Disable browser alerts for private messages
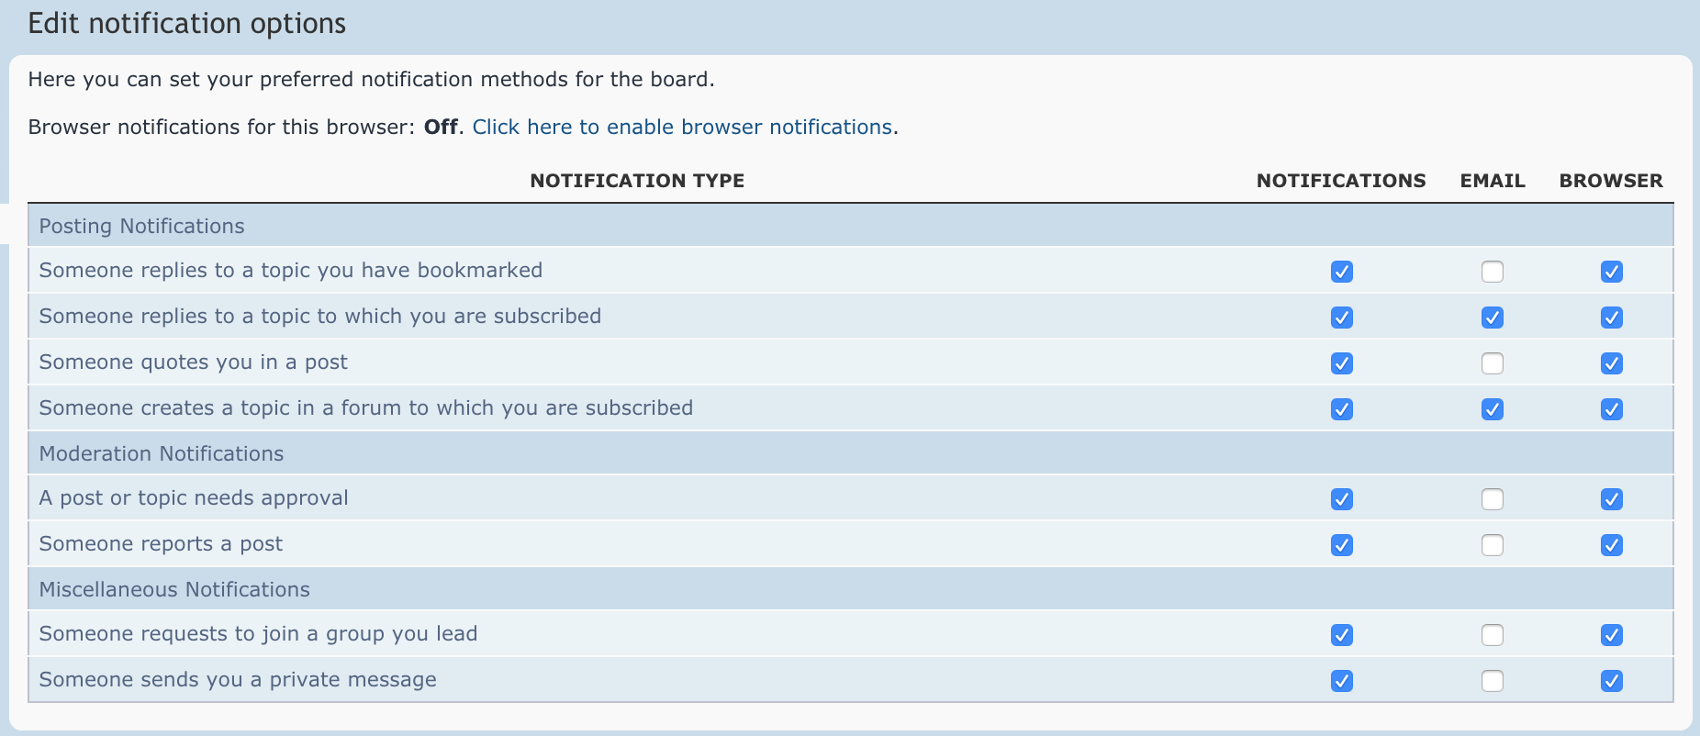Screen dimensions: 1700x736 point(1612,681)
